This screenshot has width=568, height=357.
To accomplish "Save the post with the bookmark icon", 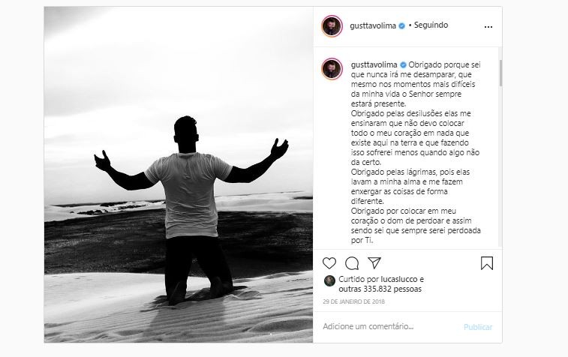I will (487, 263).
